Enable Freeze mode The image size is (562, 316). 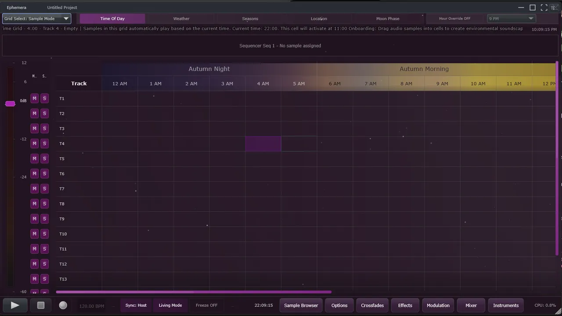coord(206,305)
